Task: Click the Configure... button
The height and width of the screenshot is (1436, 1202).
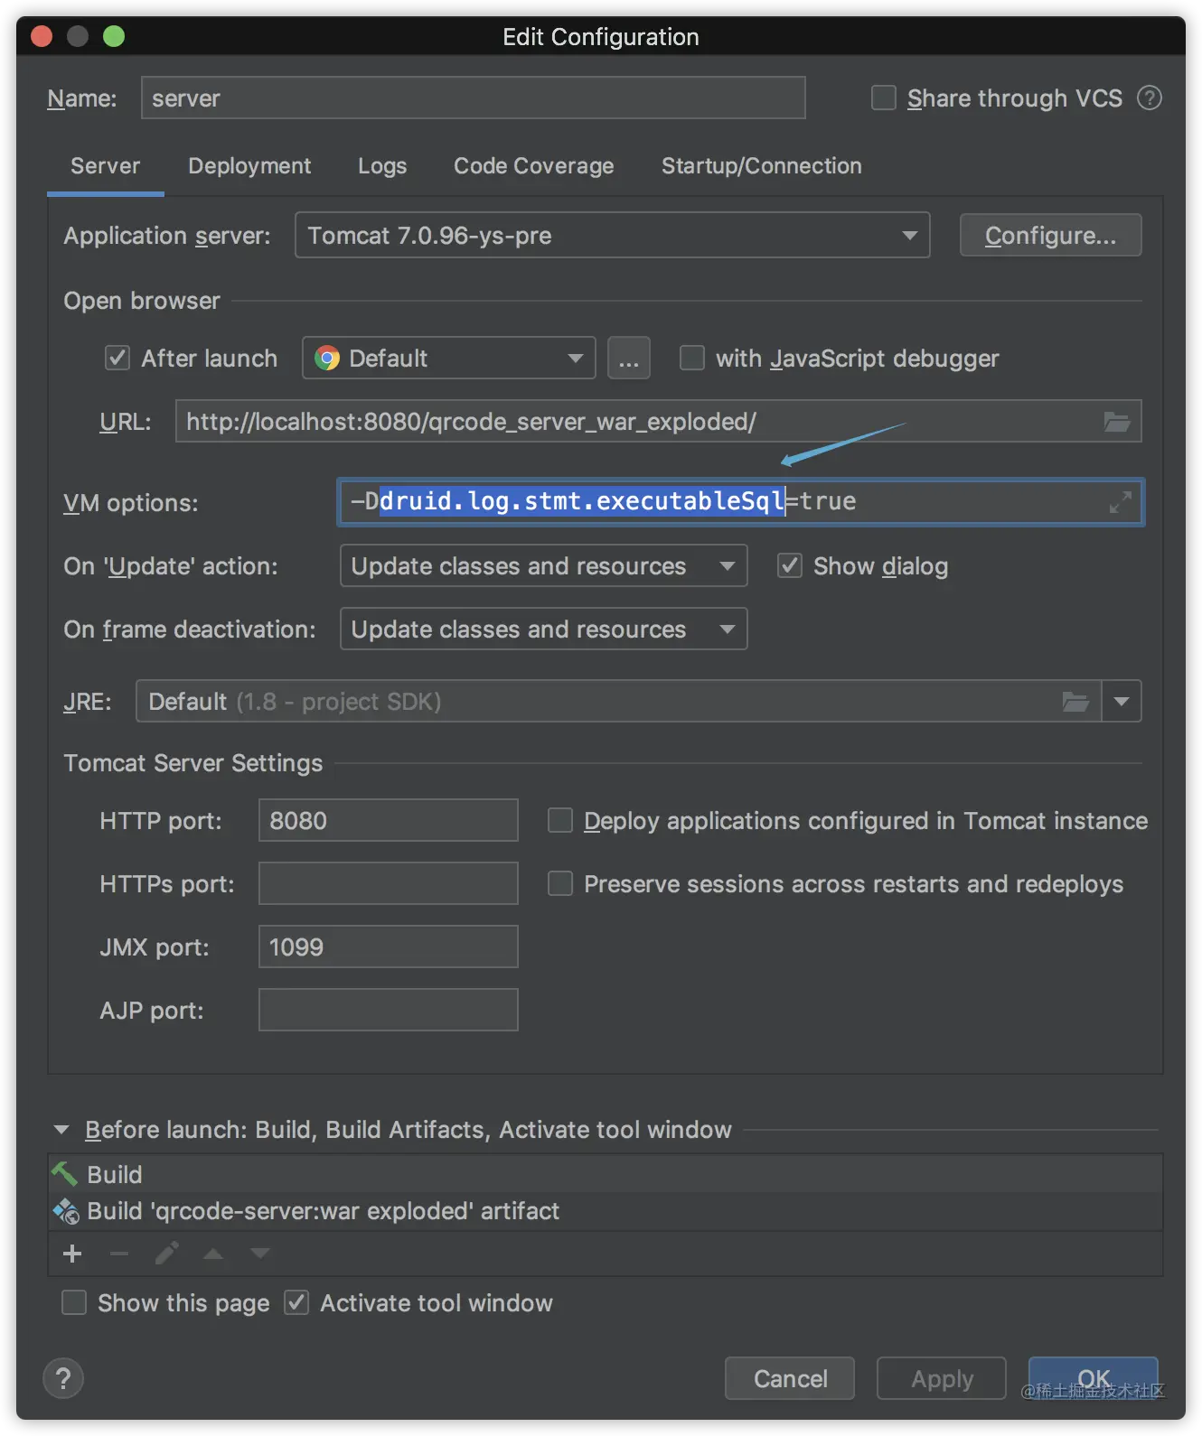Action: point(1051,235)
